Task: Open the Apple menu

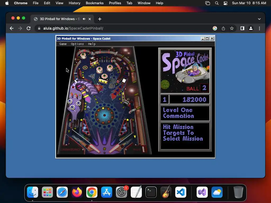Action: (7, 3)
